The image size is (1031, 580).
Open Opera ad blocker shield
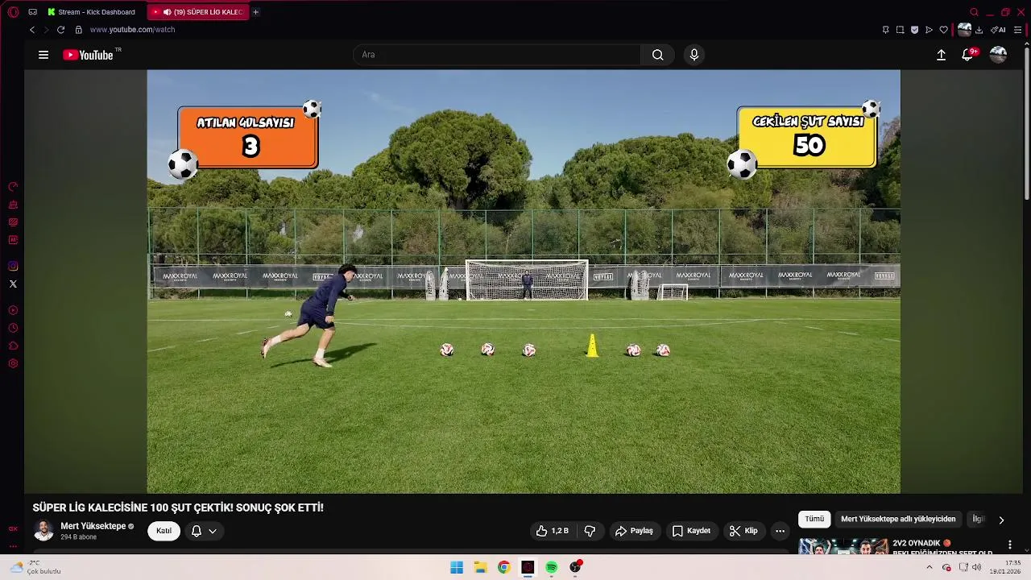click(x=914, y=30)
